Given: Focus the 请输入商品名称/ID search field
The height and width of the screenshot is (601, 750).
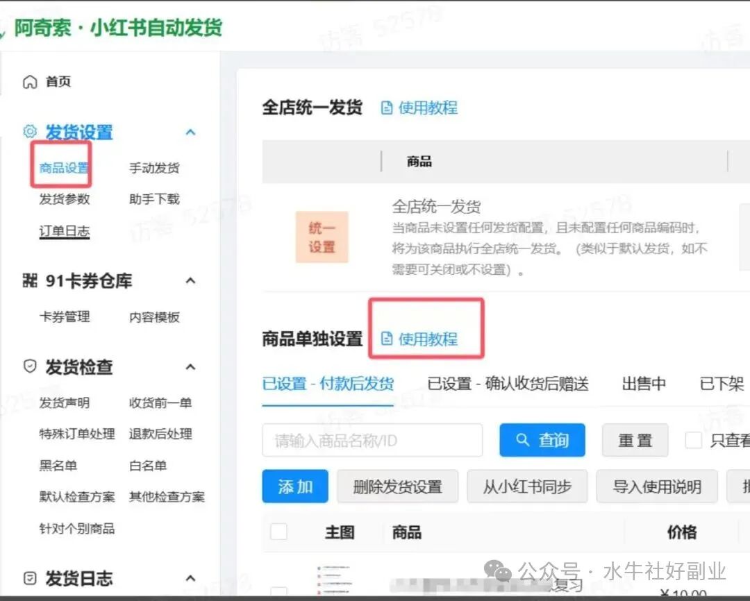Looking at the screenshot, I should coord(372,440).
